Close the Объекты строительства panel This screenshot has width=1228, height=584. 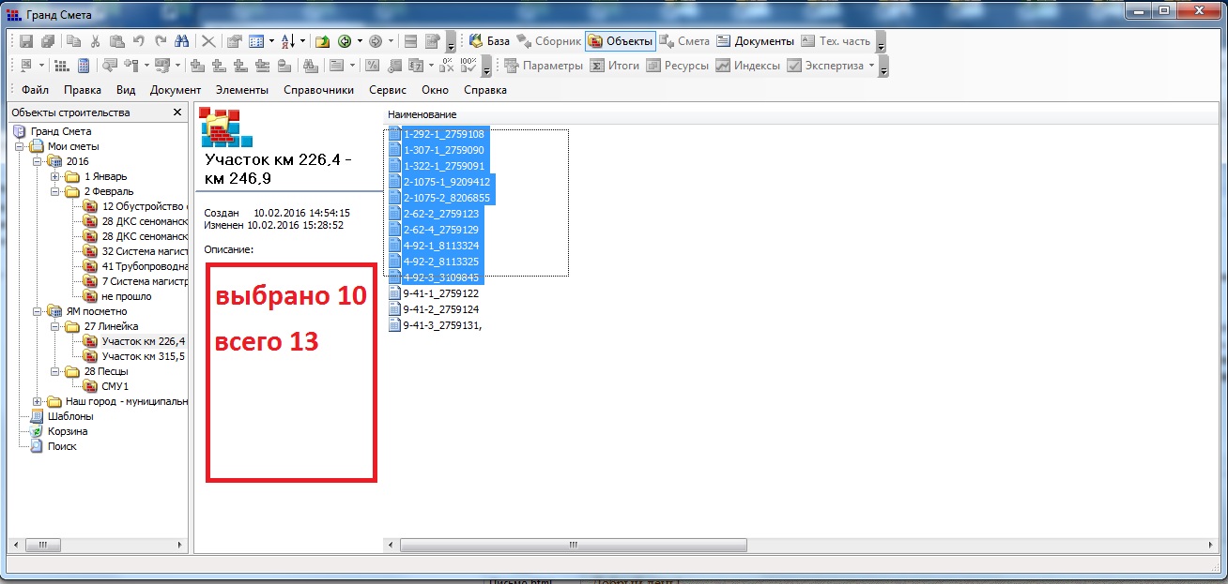[x=177, y=112]
